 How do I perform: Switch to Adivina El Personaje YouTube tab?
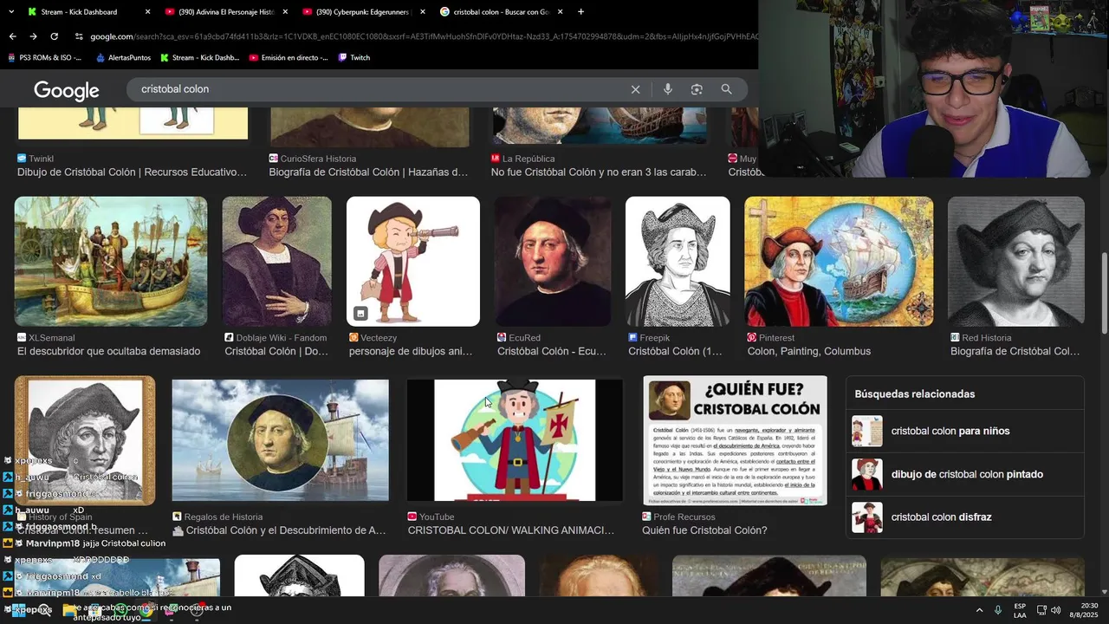pos(225,12)
